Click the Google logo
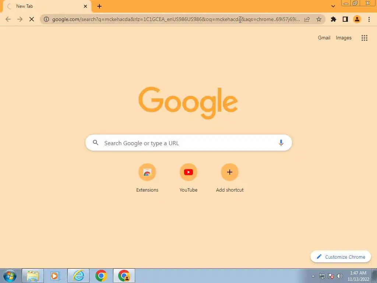 (x=188, y=103)
